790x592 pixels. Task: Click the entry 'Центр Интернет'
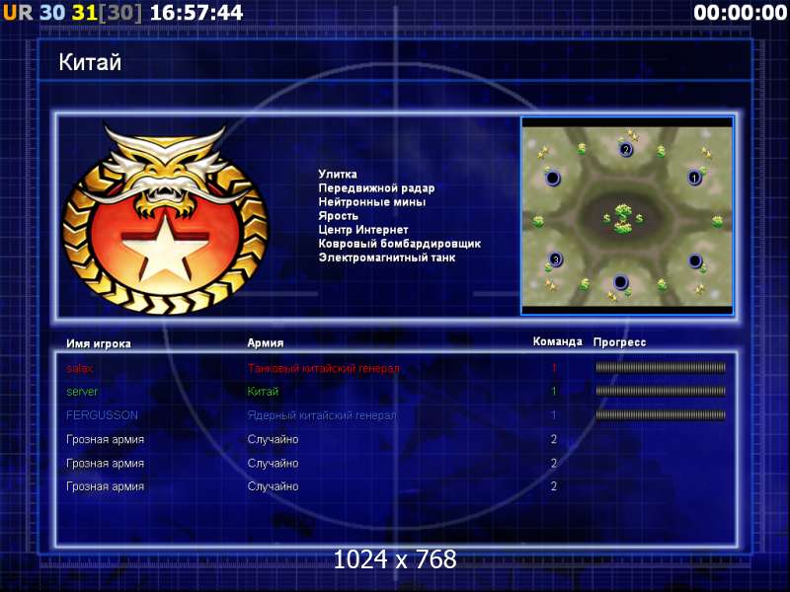[x=362, y=230]
